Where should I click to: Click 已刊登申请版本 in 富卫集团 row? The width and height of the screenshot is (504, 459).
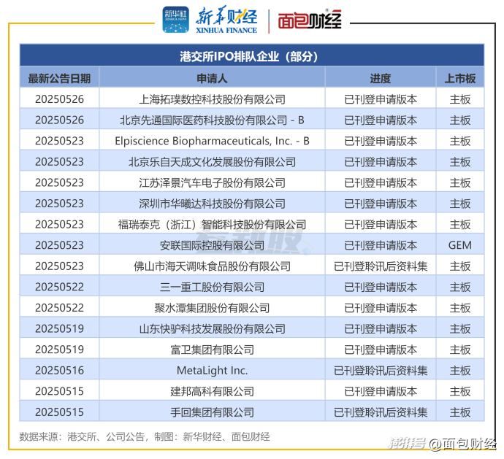click(x=381, y=350)
